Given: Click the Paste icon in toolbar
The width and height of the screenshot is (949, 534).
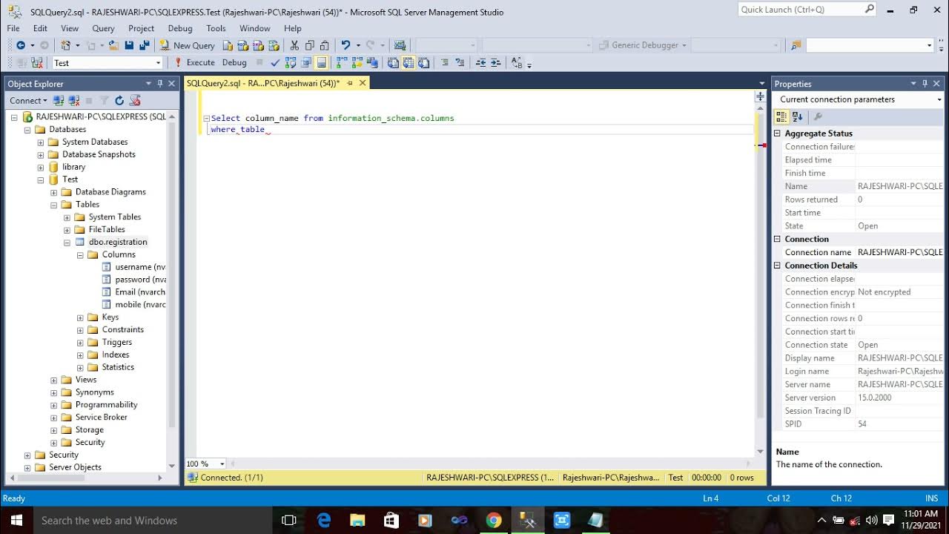Looking at the screenshot, I should coord(325,45).
